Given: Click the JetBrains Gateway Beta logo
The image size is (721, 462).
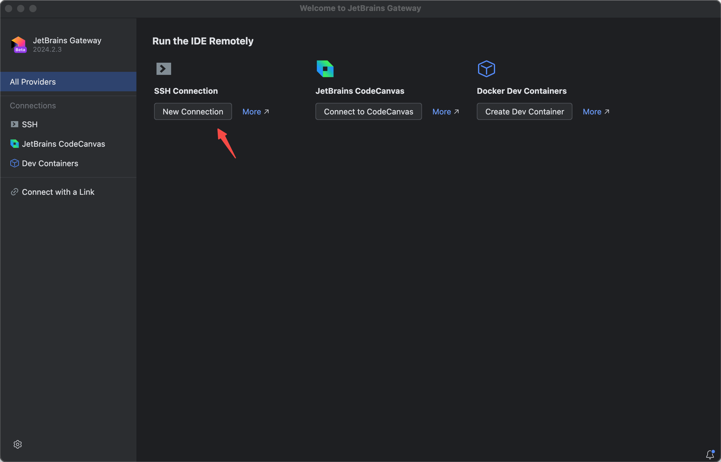Looking at the screenshot, I should point(19,44).
